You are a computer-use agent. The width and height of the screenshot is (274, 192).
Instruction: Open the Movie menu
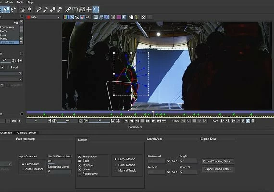(9, 2)
